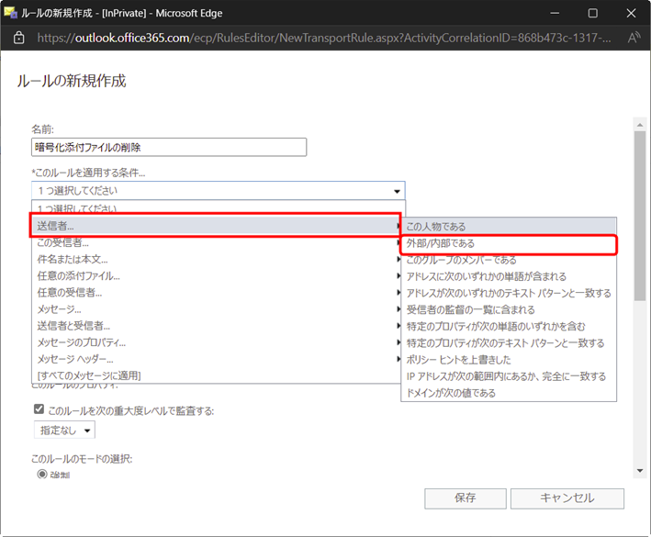
Task: Click the 名前: label
Action: 43,129
